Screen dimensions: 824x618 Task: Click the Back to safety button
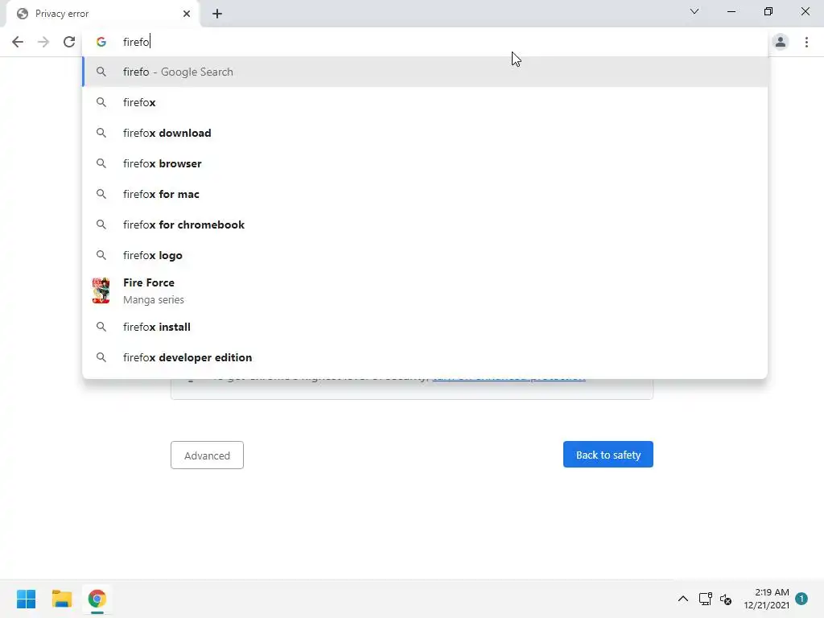608,455
